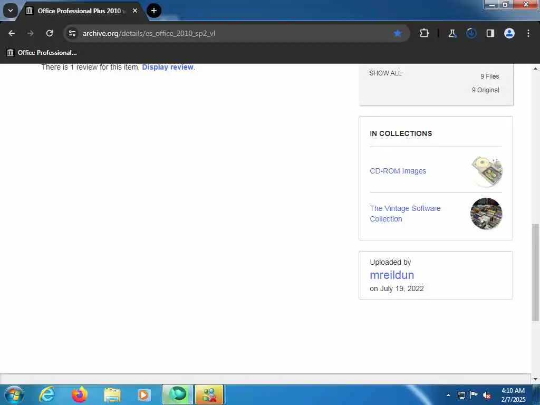Click the IN COLLECTIONS heading
The width and height of the screenshot is (540, 405).
[401, 133]
